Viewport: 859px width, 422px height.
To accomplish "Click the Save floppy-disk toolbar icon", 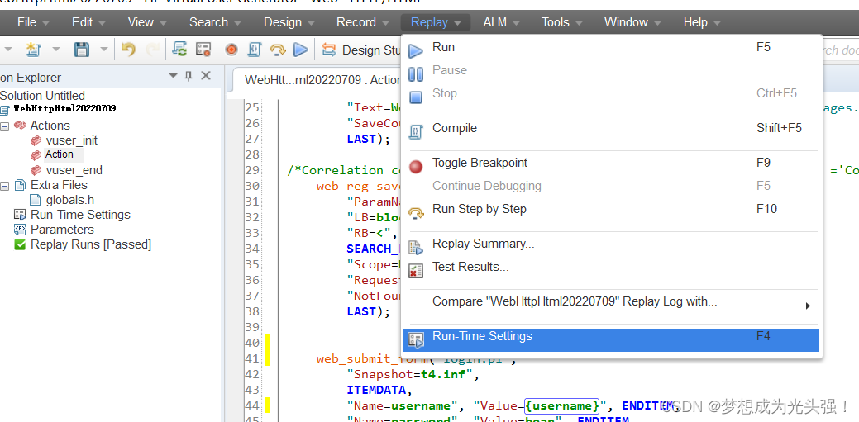I will 82,50.
